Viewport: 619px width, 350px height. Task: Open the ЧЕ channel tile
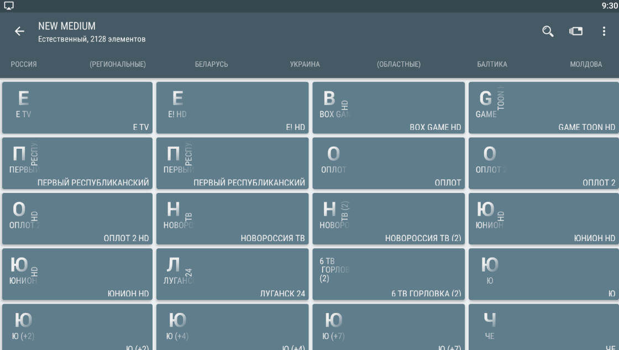click(544, 327)
